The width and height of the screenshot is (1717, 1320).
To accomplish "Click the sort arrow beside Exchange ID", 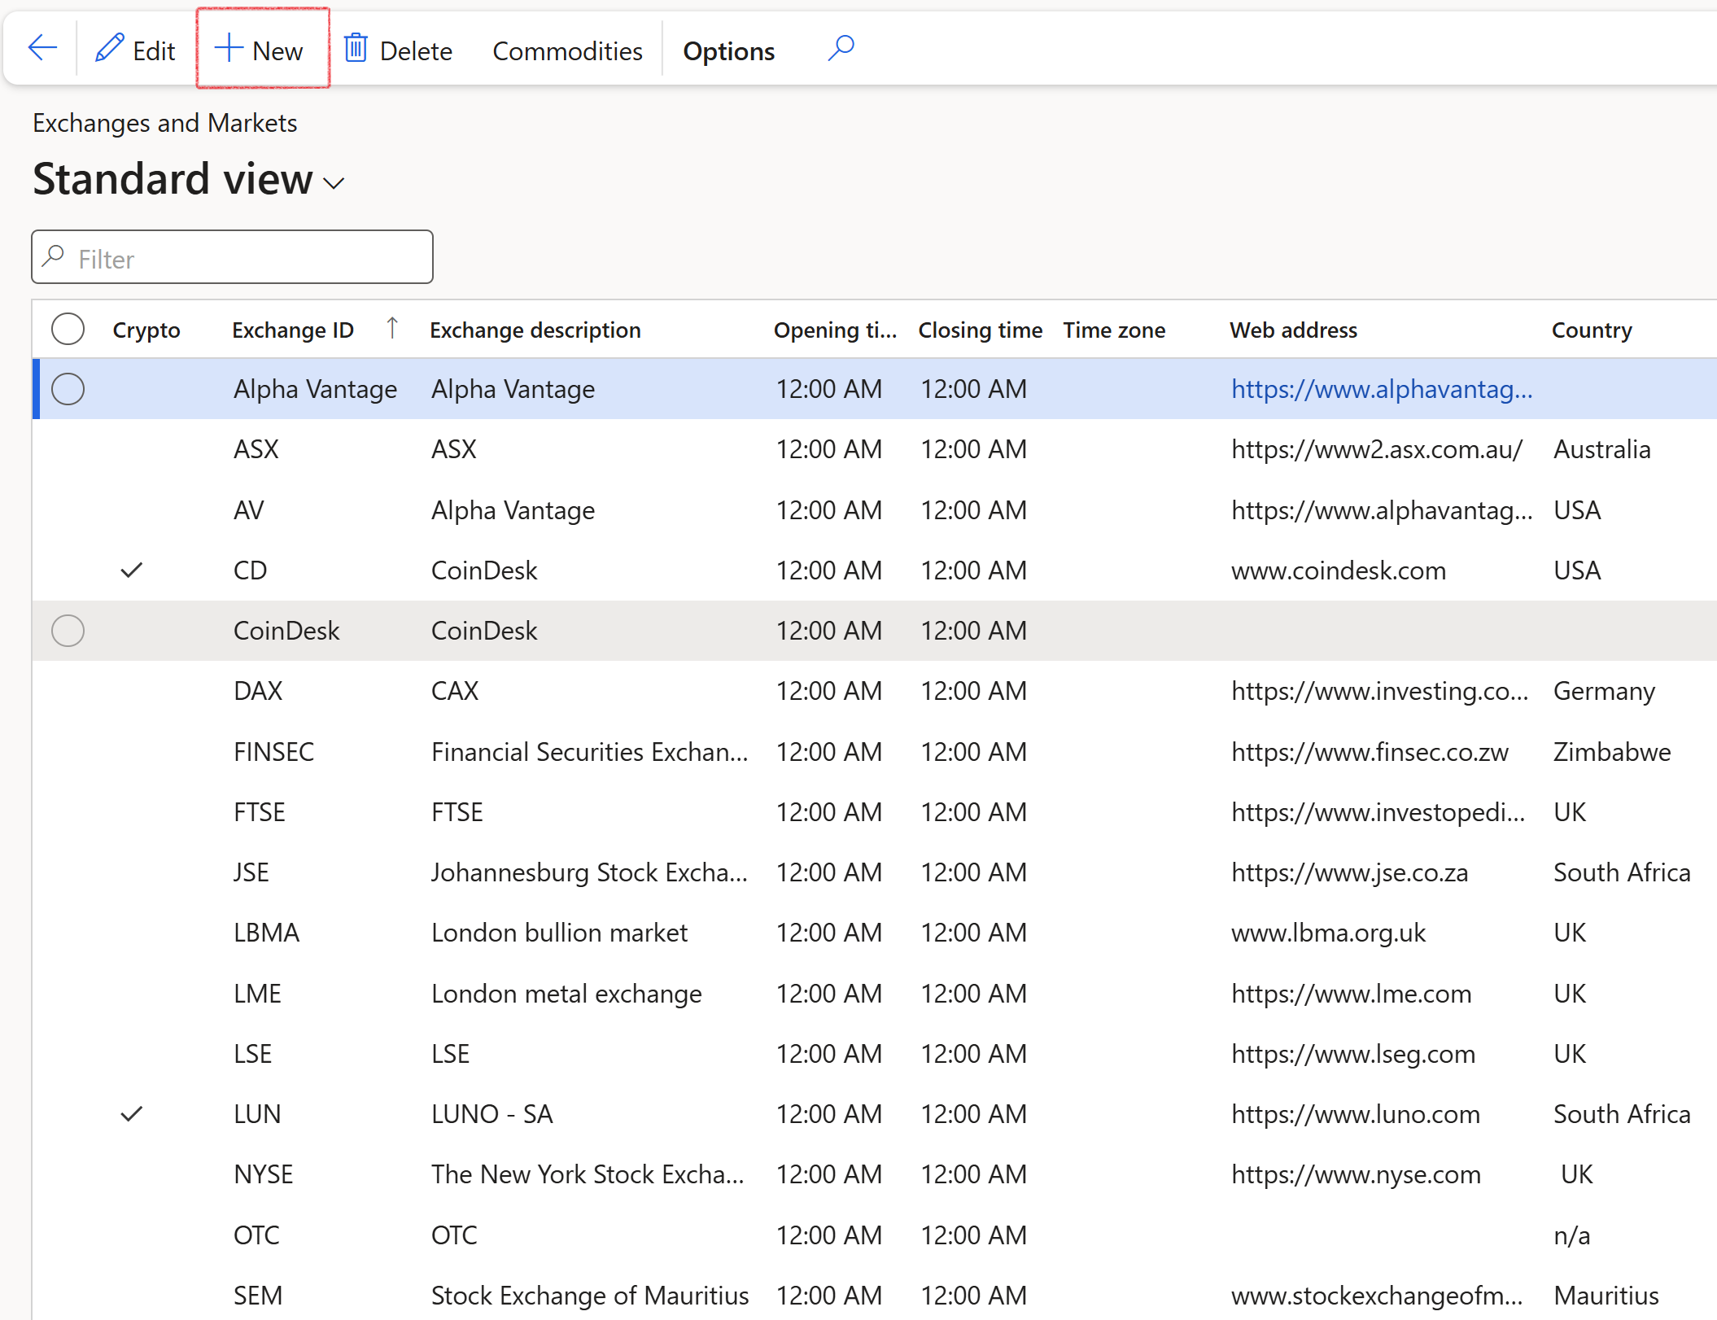I will tap(392, 328).
